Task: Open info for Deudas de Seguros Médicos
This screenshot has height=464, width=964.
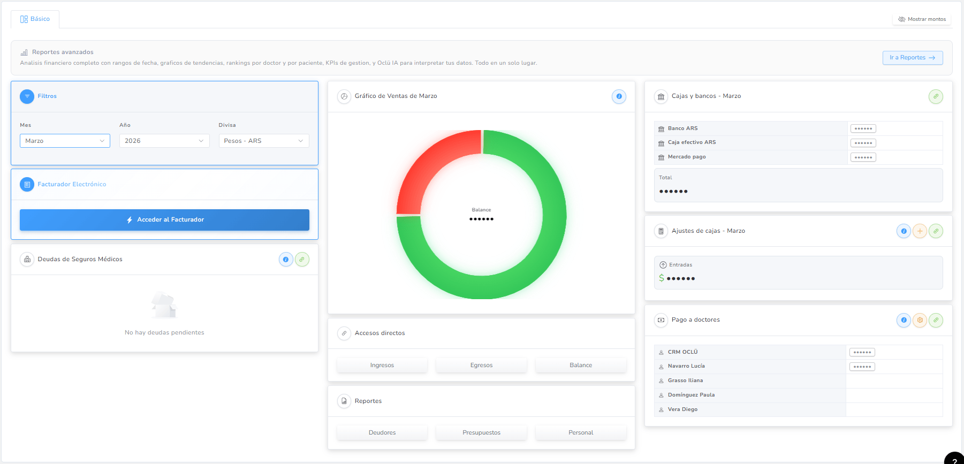Action: [x=286, y=260]
